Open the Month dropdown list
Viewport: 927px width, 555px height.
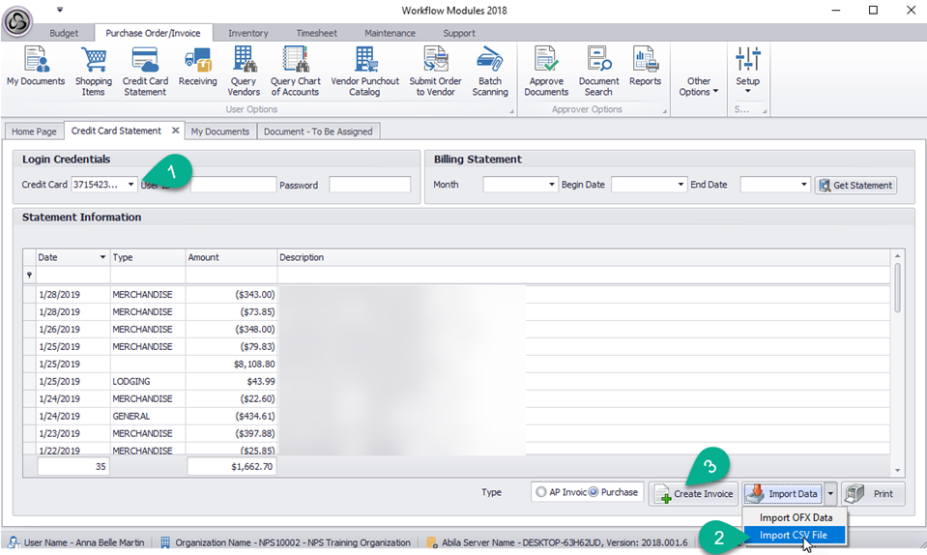coord(551,185)
